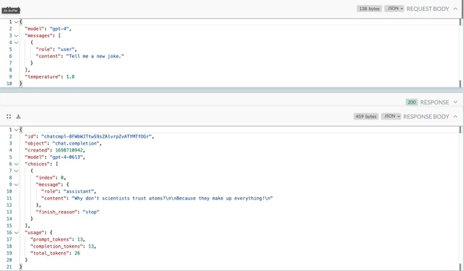The image size is (464, 271).
Task: Click the response body vertical scrollbar
Action: [x=460, y=198]
